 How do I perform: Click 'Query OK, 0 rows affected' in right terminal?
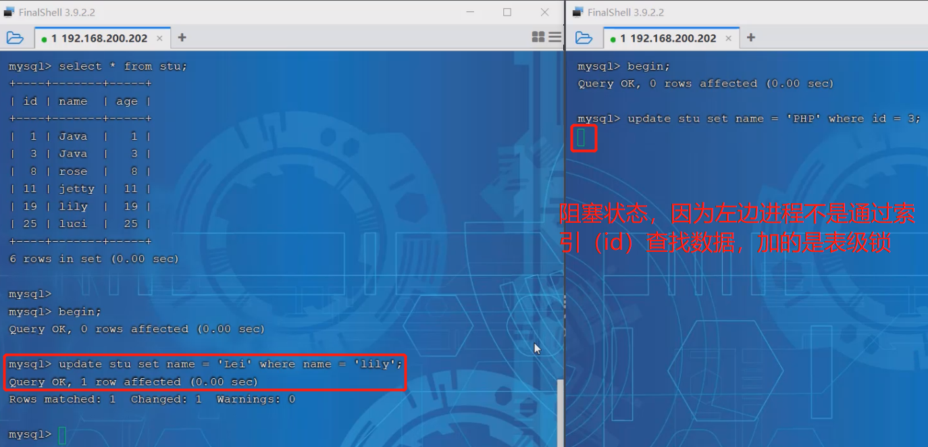pyautogui.click(x=706, y=84)
